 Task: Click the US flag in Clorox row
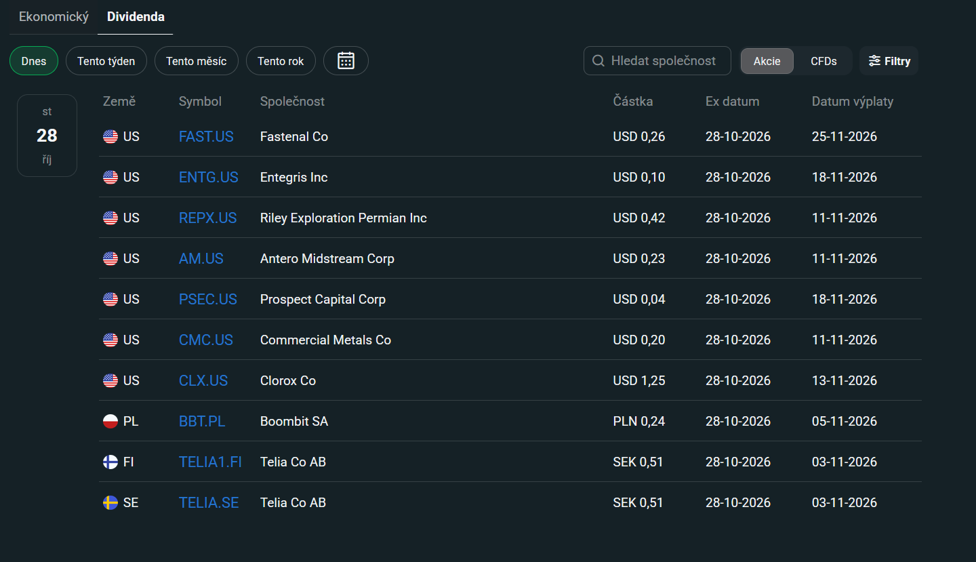point(110,381)
